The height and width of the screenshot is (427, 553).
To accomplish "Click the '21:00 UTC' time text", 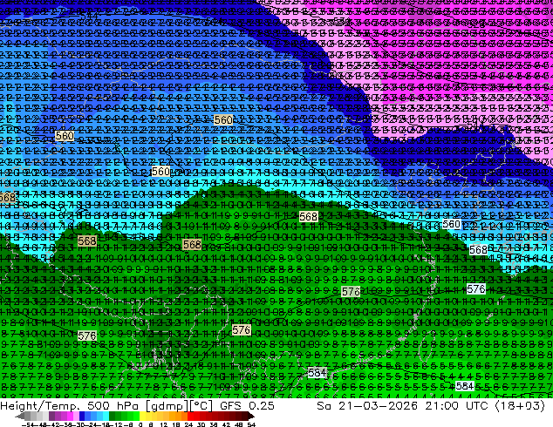I will point(456,405).
